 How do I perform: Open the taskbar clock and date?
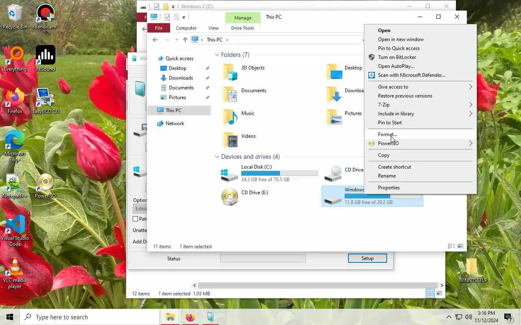click(486, 317)
